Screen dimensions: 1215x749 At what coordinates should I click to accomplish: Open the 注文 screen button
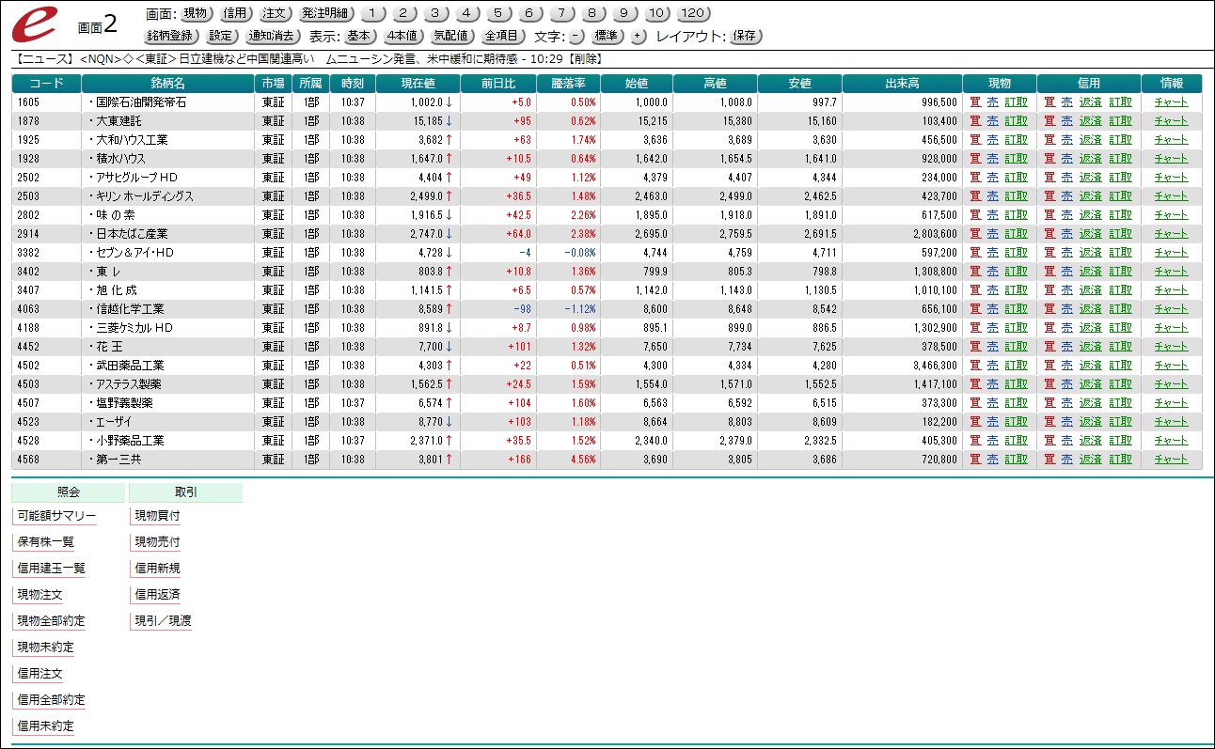tap(276, 14)
